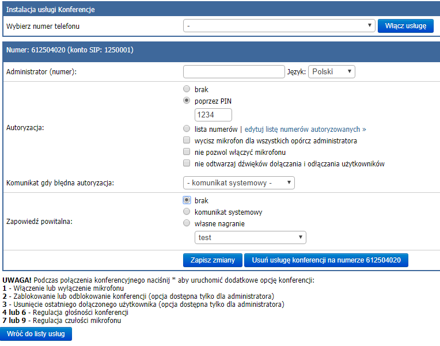This screenshot has width=440, height=346.
Task: Select the poprzez PIN radio button
Action: click(x=187, y=100)
